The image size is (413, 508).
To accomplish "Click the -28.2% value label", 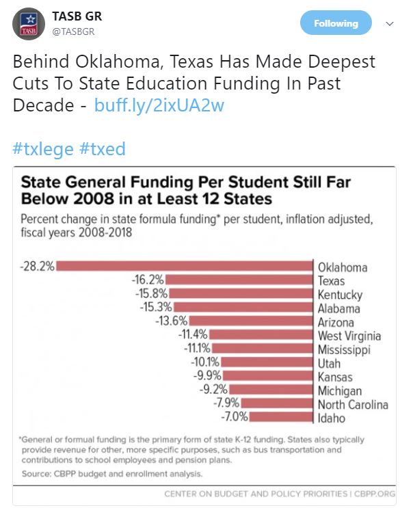I will click(37, 267).
